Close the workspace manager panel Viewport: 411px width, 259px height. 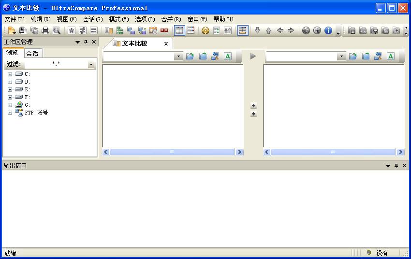pos(94,42)
